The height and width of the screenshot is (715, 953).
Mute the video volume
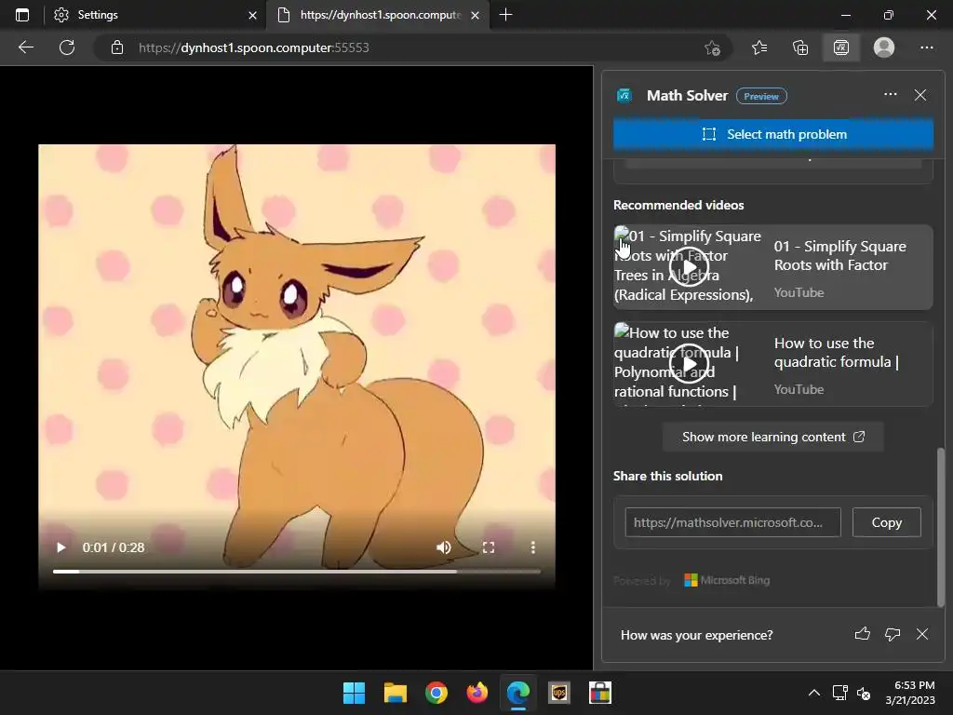tap(444, 547)
